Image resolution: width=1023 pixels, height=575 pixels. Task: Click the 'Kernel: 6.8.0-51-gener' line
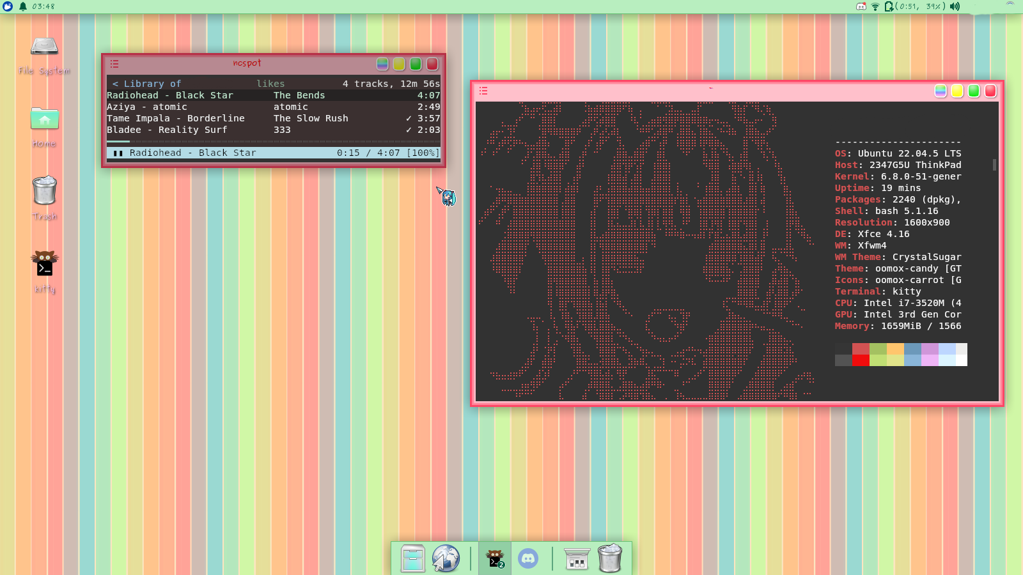(x=898, y=176)
